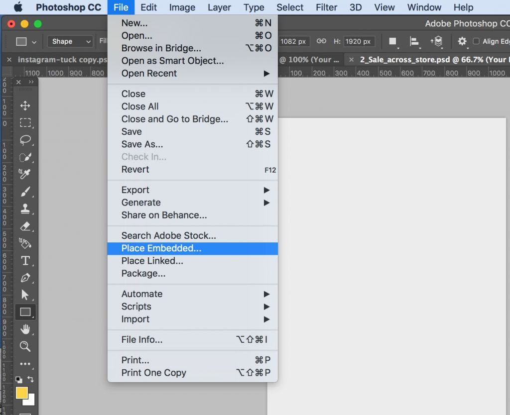
Task: Choose Browse in Bridge
Action: coord(193,48)
